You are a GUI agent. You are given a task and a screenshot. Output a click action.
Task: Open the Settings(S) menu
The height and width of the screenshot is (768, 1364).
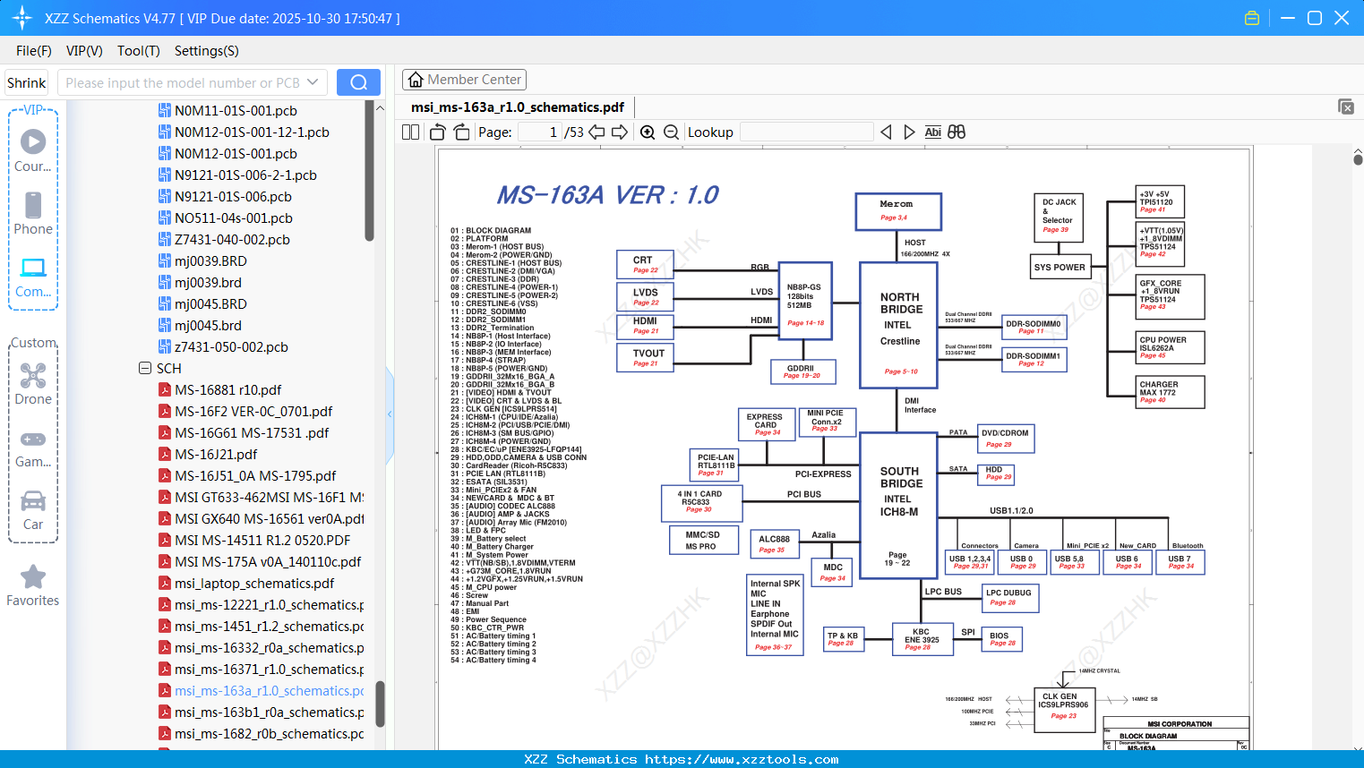(x=207, y=51)
